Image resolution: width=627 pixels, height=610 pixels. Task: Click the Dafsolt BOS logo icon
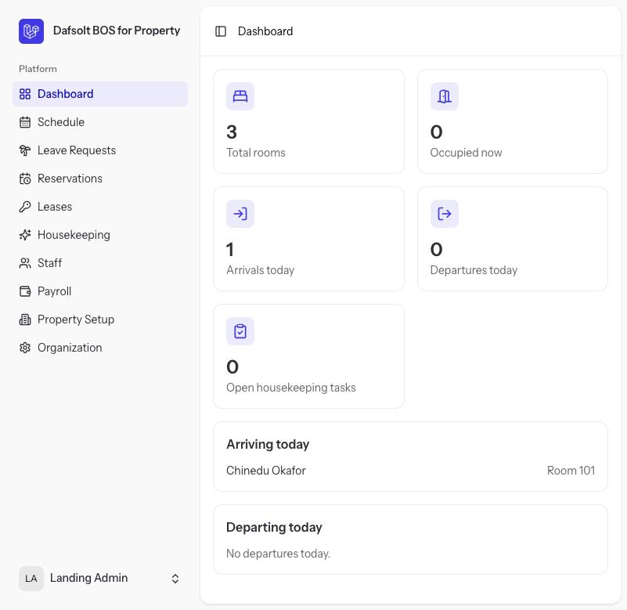click(31, 31)
